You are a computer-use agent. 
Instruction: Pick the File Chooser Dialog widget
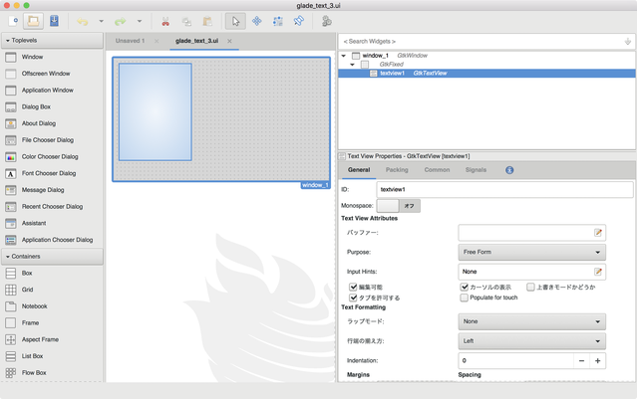coord(52,140)
